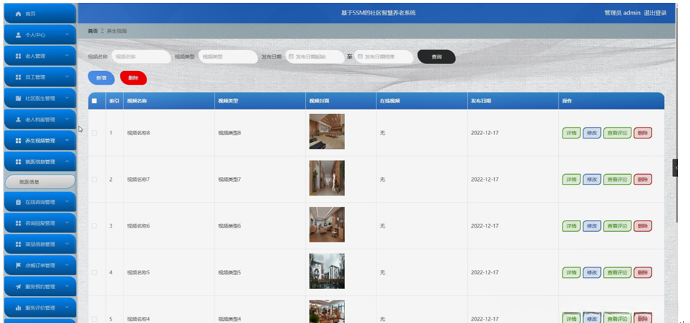
Task: Check the box for row 视频名称4
Action: 94,319
